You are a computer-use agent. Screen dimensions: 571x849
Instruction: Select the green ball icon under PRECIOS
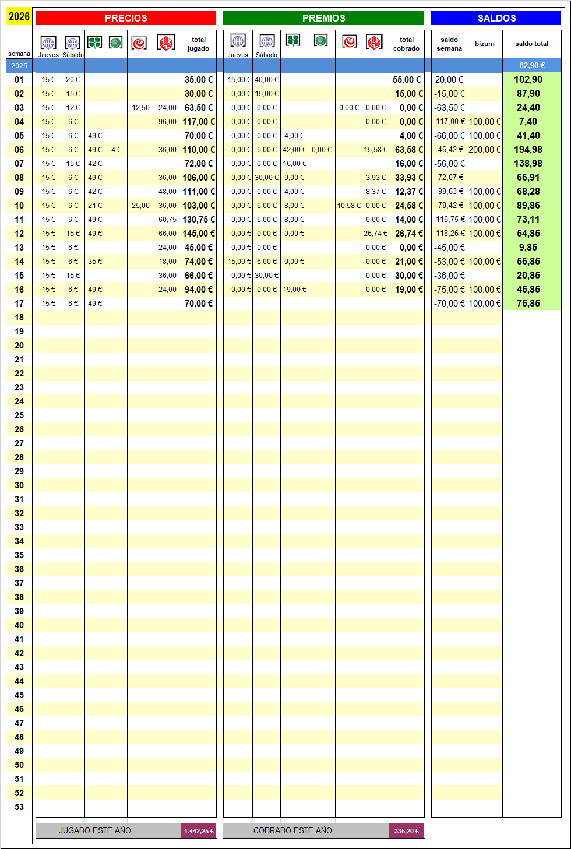tap(116, 43)
